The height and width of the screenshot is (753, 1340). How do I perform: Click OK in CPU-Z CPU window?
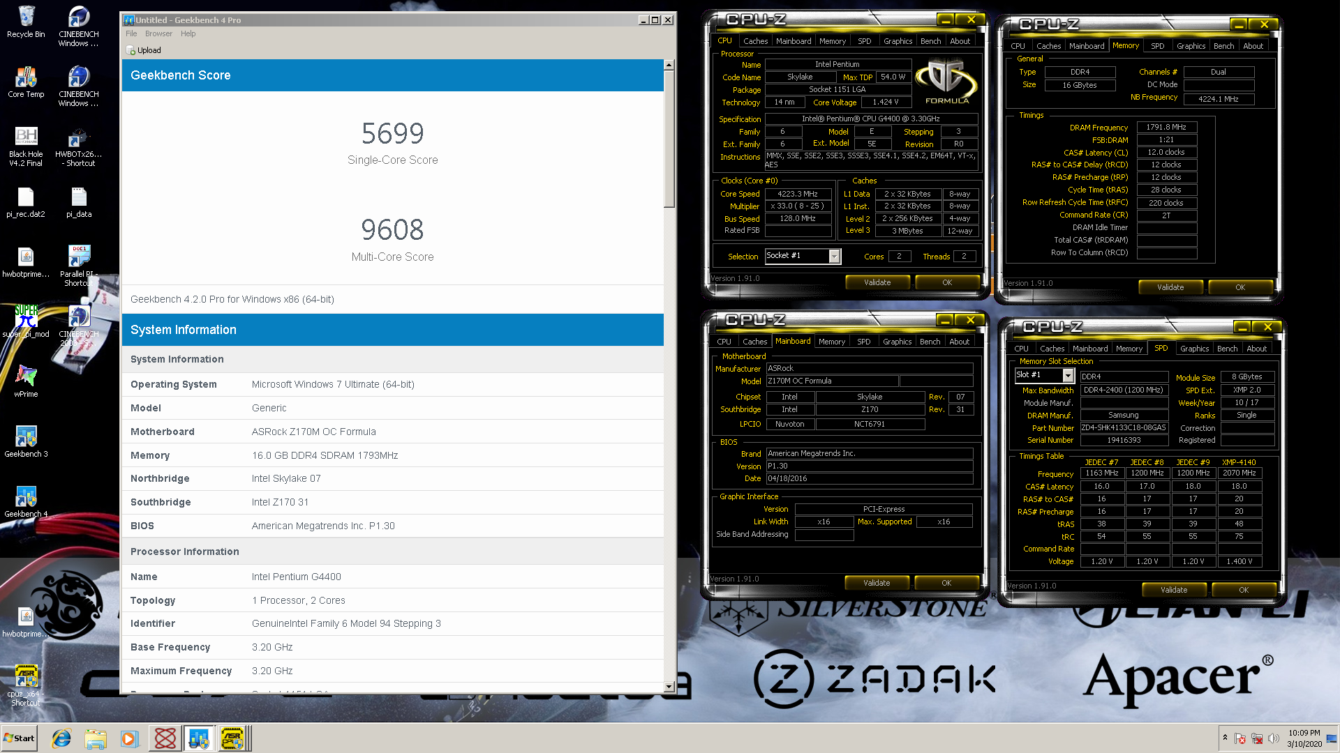(x=946, y=282)
